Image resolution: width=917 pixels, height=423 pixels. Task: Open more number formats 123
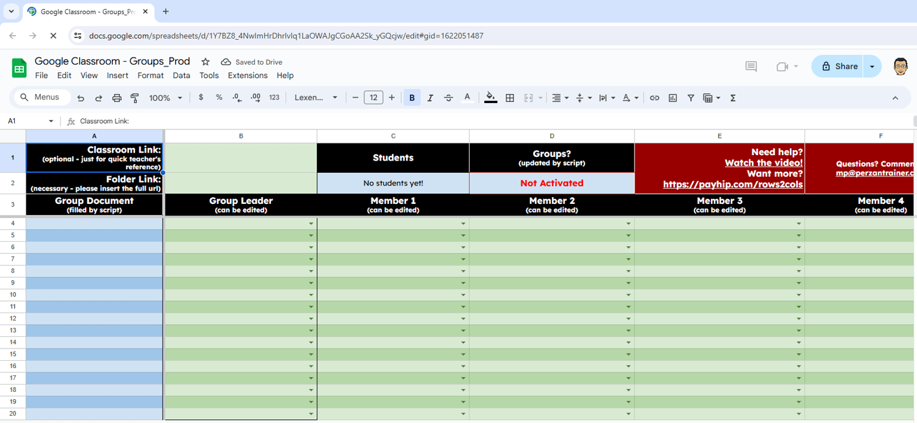click(x=274, y=98)
